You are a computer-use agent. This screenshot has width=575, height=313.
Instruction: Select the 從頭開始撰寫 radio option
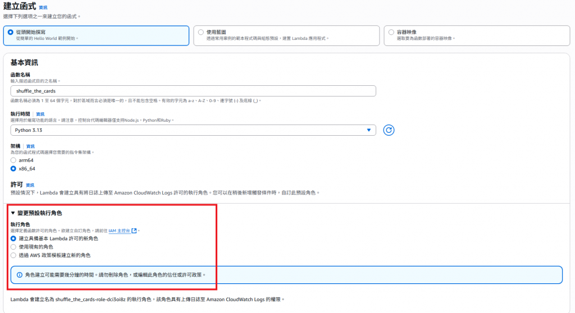[11, 32]
